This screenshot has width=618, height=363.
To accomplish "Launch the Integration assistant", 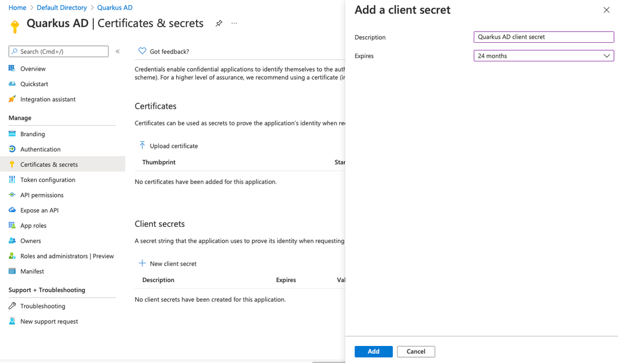I will point(48,99).
